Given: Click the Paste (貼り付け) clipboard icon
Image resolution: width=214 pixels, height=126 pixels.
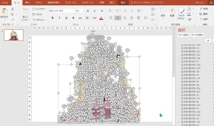Looking at the screenshot, I should point(4,11).
